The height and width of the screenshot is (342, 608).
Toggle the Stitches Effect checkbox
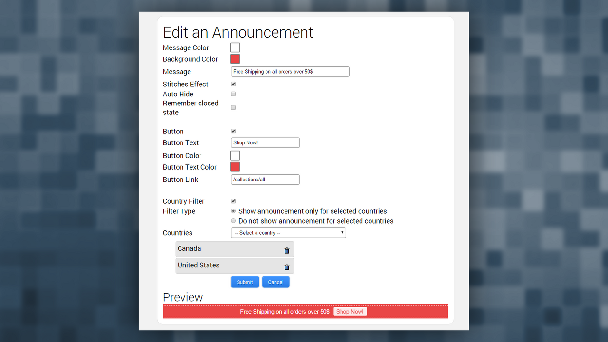tap(233, 84)
